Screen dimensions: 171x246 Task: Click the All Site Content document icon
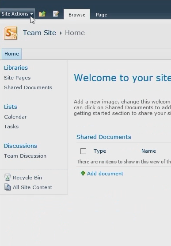click(x=8, y=187)
